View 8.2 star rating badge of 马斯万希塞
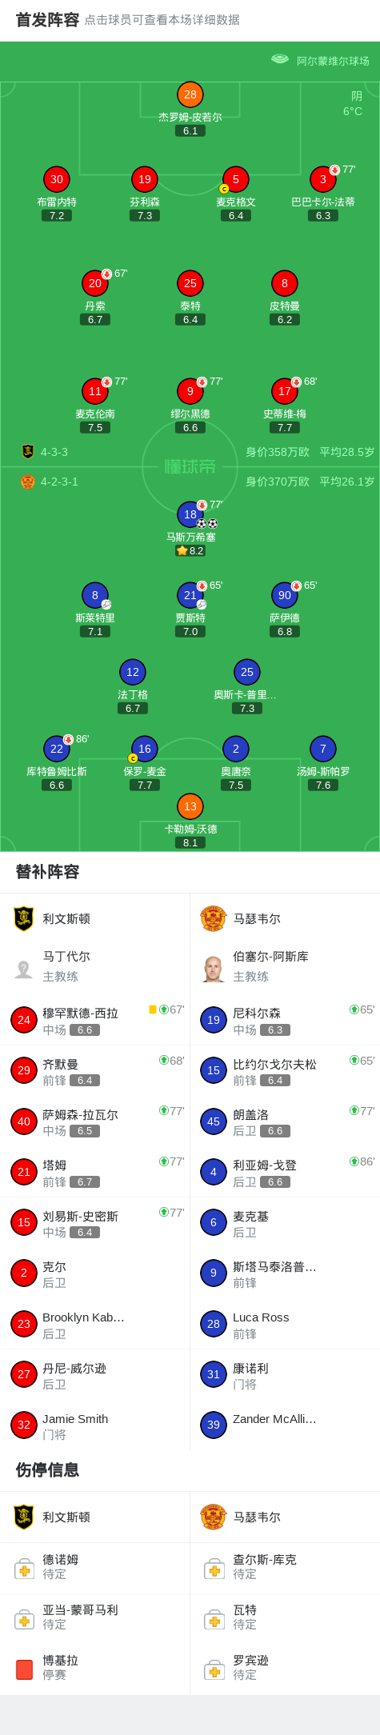This screenshot has height=1735, width=380. click(x=190, y=550)
